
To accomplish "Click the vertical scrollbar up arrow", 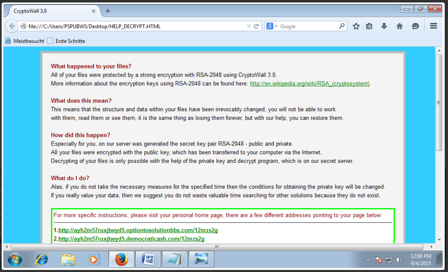I will pyautogui.click(x=439, y=51).
